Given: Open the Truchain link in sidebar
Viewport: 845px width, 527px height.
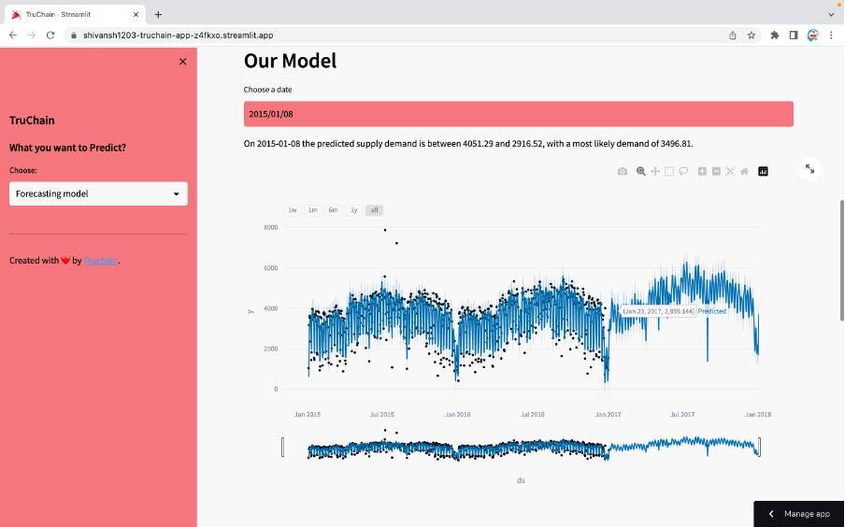Looking at the screenshot, I should coord(101,261).
